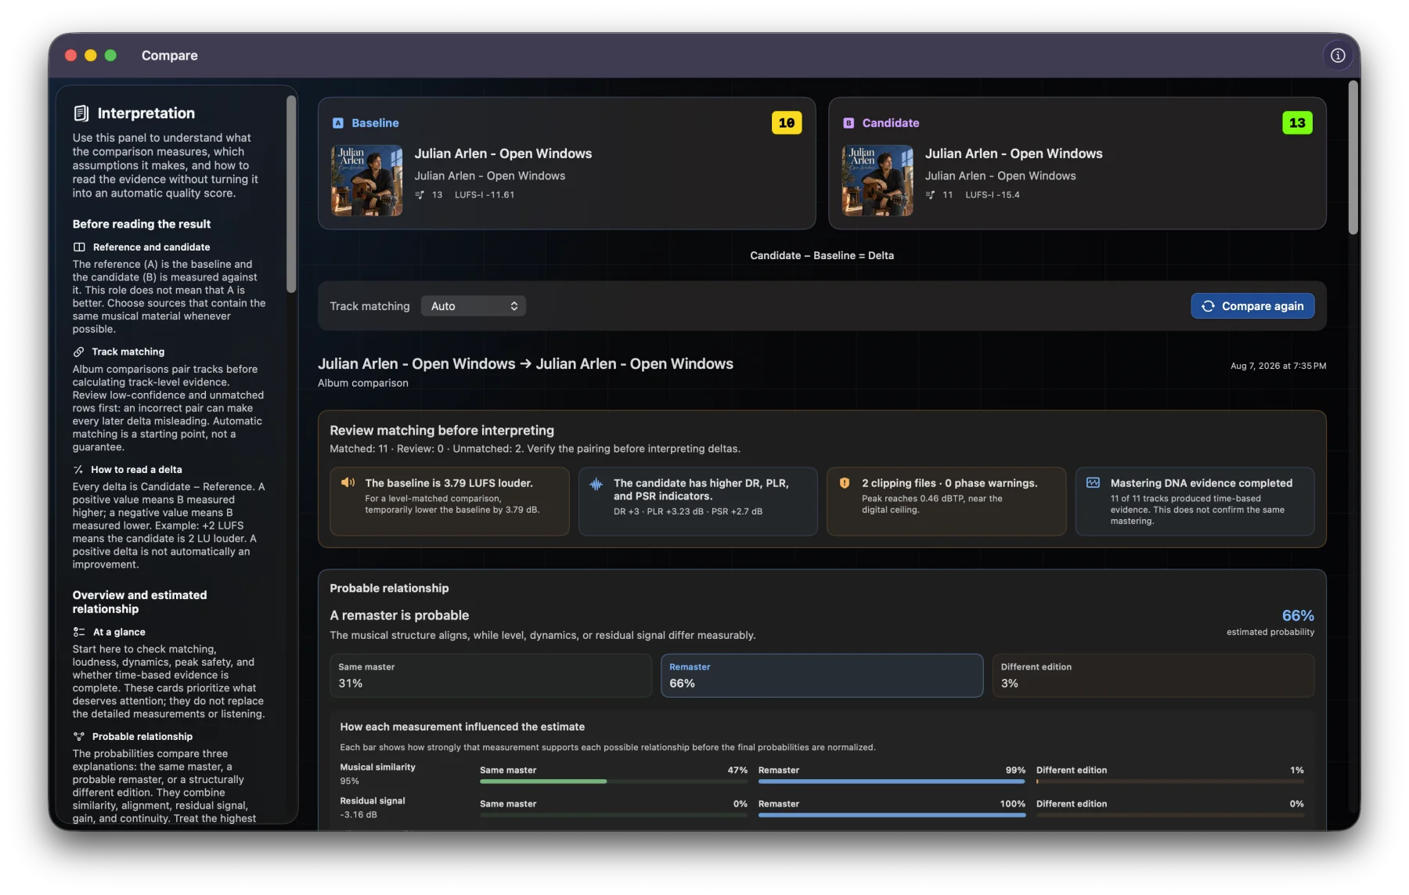Select the Same master 31% card
This screenshot has height=895, width=1409.
(x=491, y=676)
